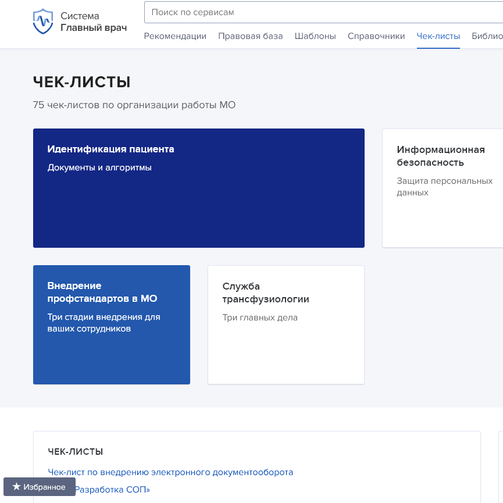Click Защита персональных данных description text
Image resolution: width=503 pixels, height=503 pixels.
pos(445,187)
